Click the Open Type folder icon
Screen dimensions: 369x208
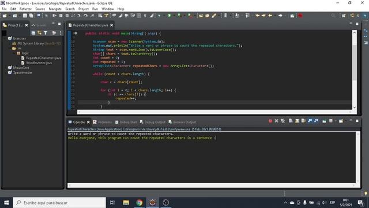[201, 16]
